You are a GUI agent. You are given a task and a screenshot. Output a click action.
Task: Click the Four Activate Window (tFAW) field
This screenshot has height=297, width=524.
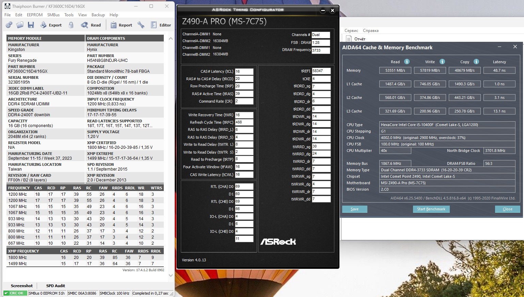point(244,167)
